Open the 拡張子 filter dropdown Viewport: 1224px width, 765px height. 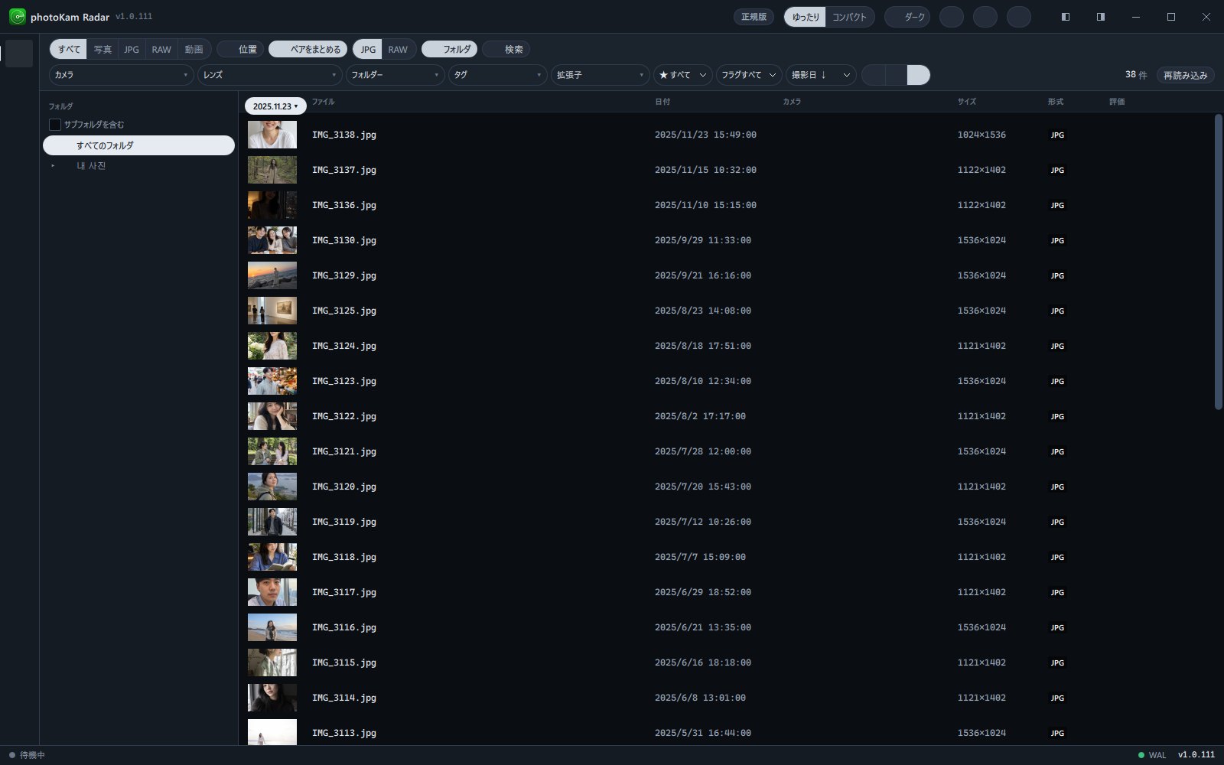[x=600, y=75]
